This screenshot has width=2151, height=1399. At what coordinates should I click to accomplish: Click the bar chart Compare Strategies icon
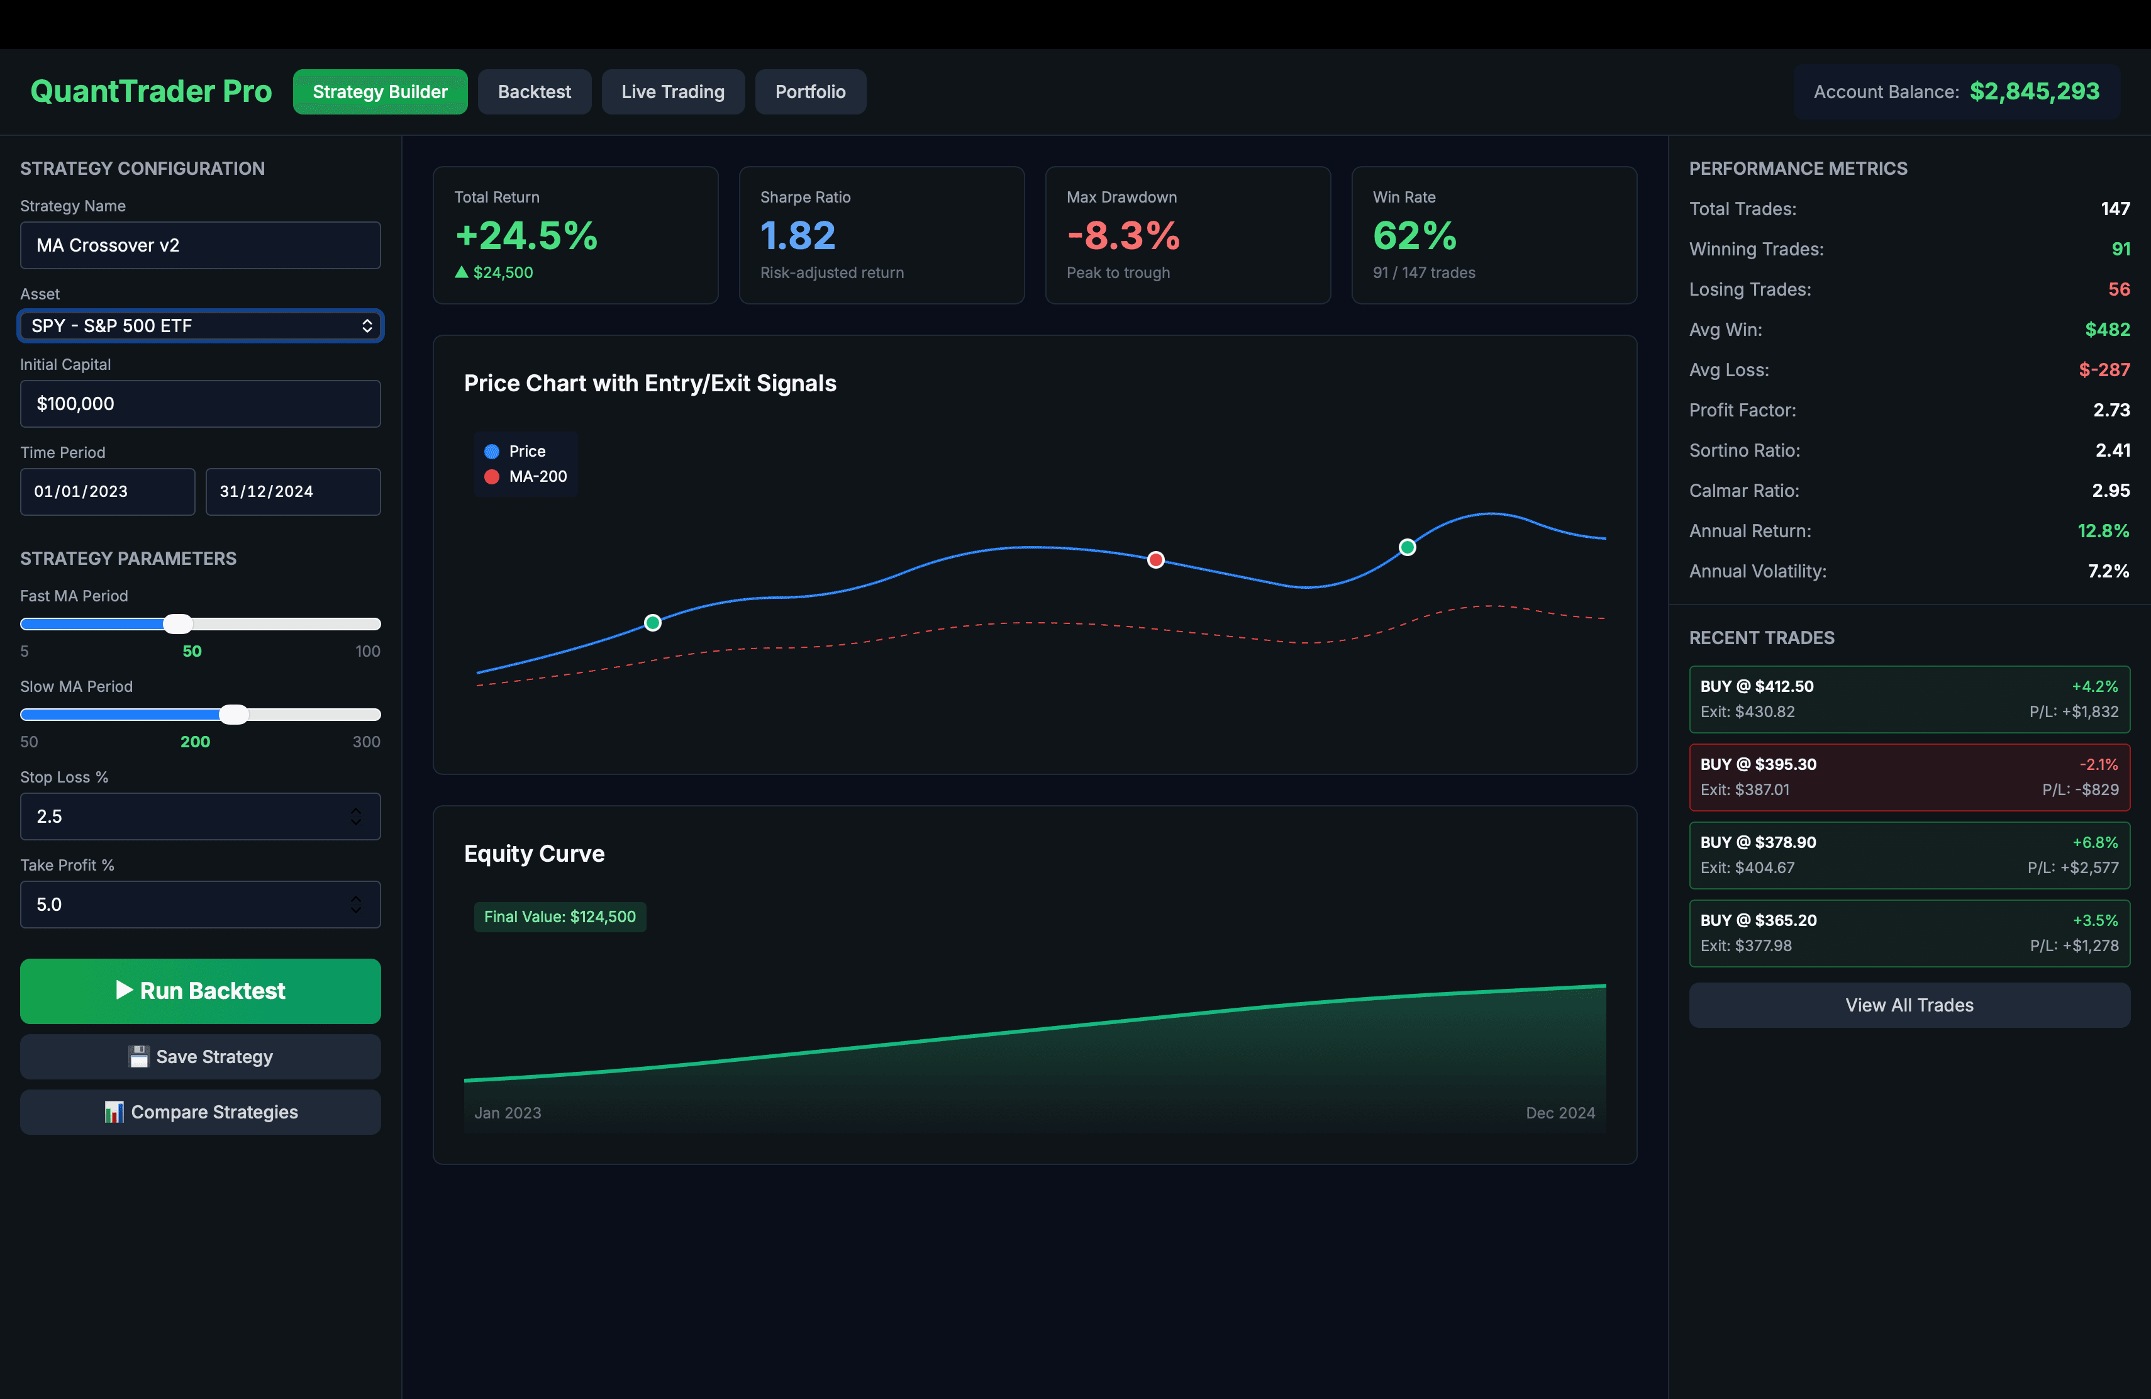[113, 1113]
